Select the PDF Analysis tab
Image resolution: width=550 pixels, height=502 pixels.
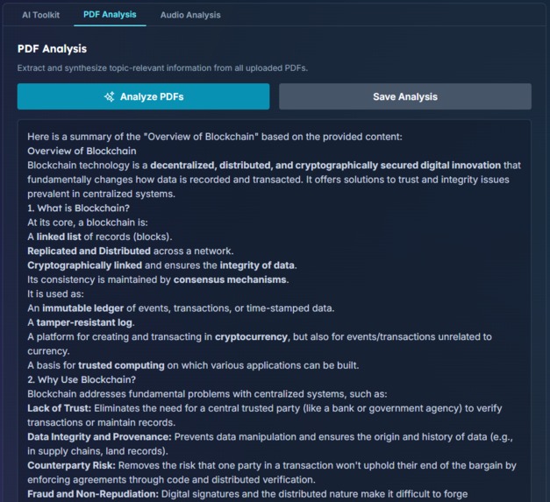click(110, 15)
